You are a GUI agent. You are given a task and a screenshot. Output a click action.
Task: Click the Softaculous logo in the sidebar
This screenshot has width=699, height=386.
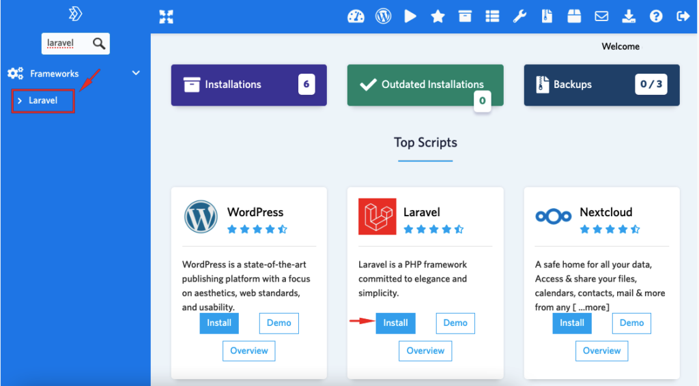[x=75, y=14]
